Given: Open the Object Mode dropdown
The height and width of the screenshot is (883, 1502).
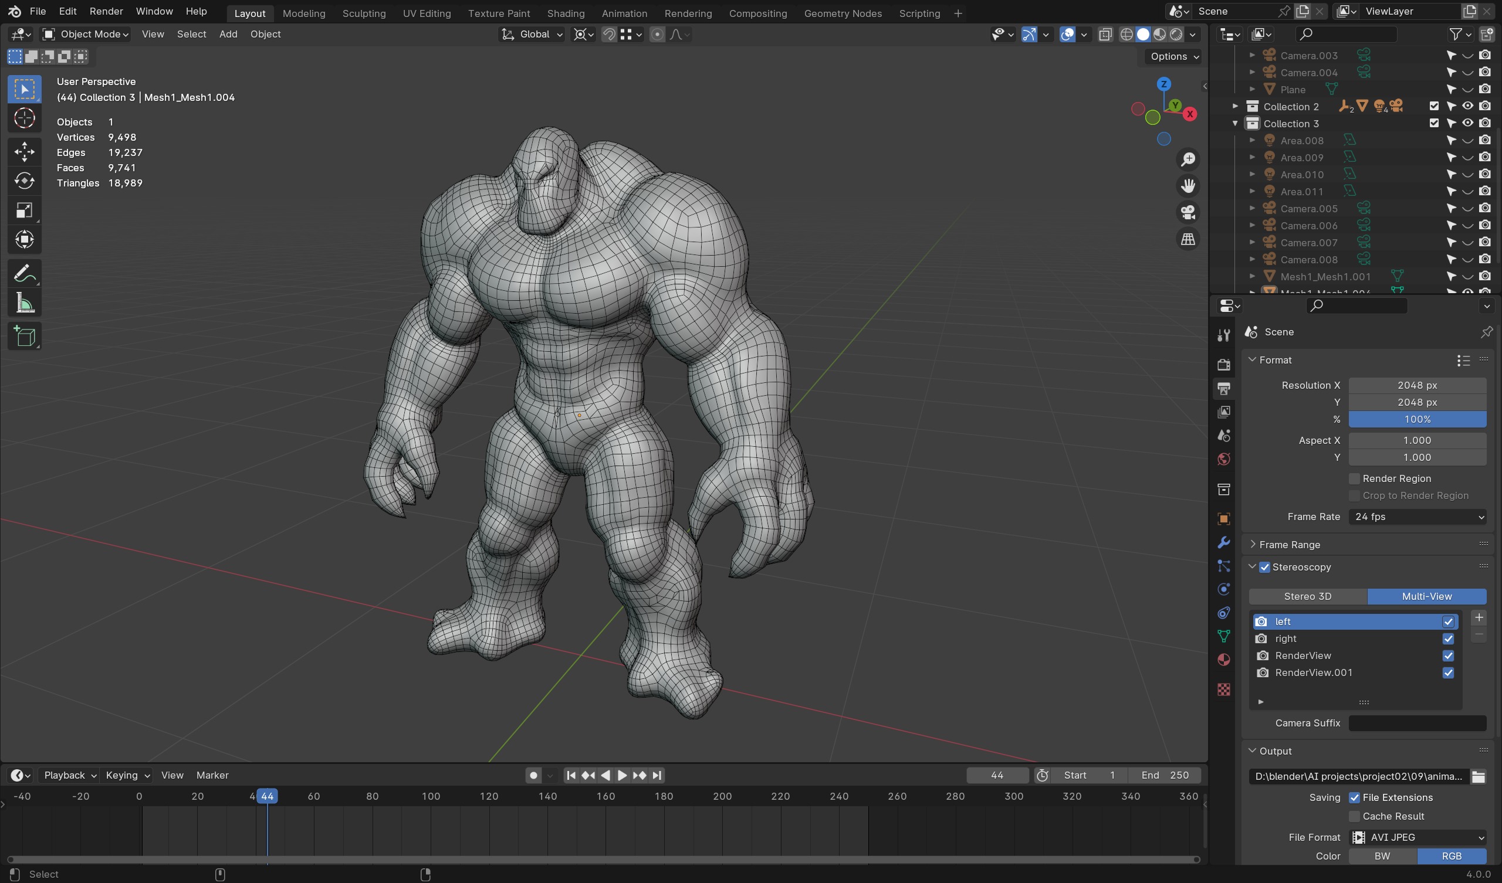Looking at the screenshot, I should tap(85, 35).
